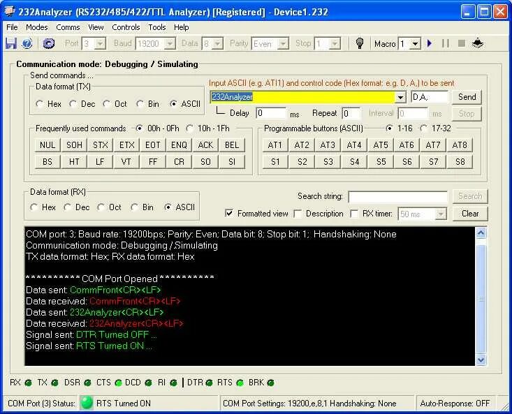Image resolution: width=512 pixels, height=414 pixels.
Task: Click the Clear button
Action: [470, 214]
